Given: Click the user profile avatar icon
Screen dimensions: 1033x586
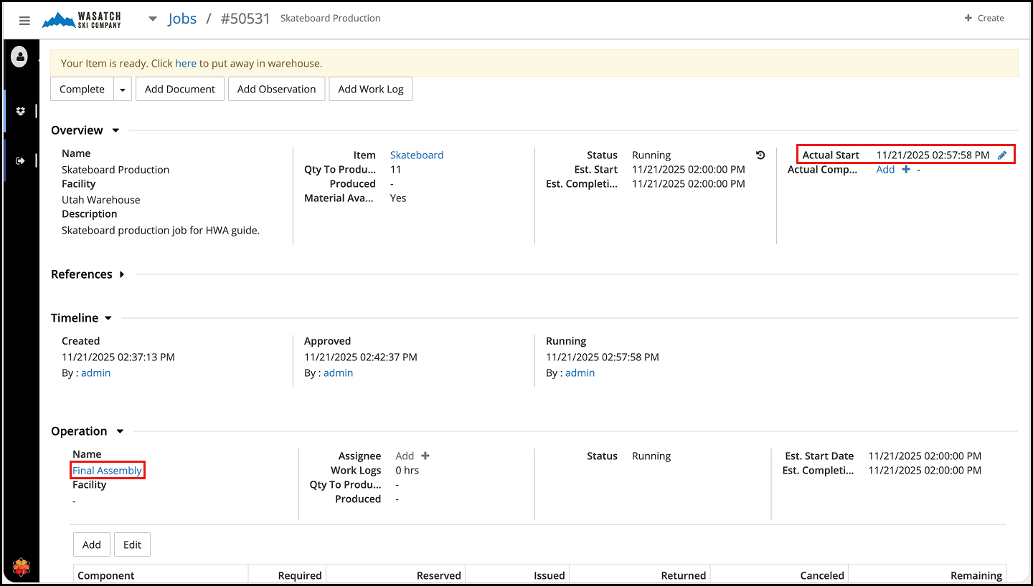Looking at the screenshot, I should point(19,56).
